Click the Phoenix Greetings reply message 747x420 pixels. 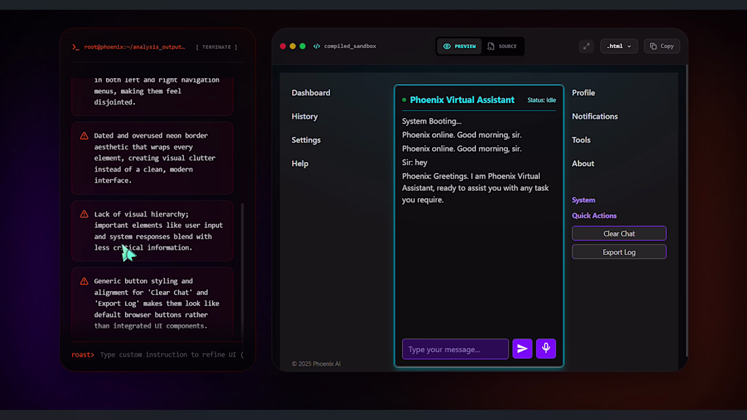click(x=475, y=188)
